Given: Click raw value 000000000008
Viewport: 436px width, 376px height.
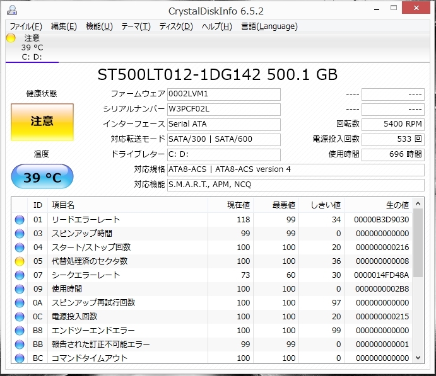Looking at the screenshot, I should click(382, 261).
